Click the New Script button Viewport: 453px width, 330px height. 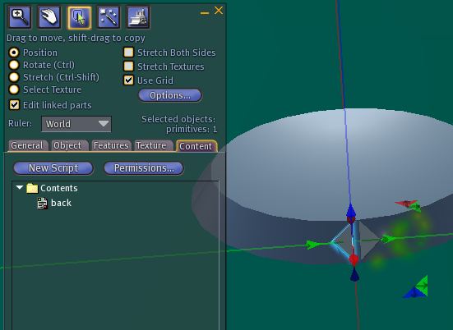coord(53,168)
